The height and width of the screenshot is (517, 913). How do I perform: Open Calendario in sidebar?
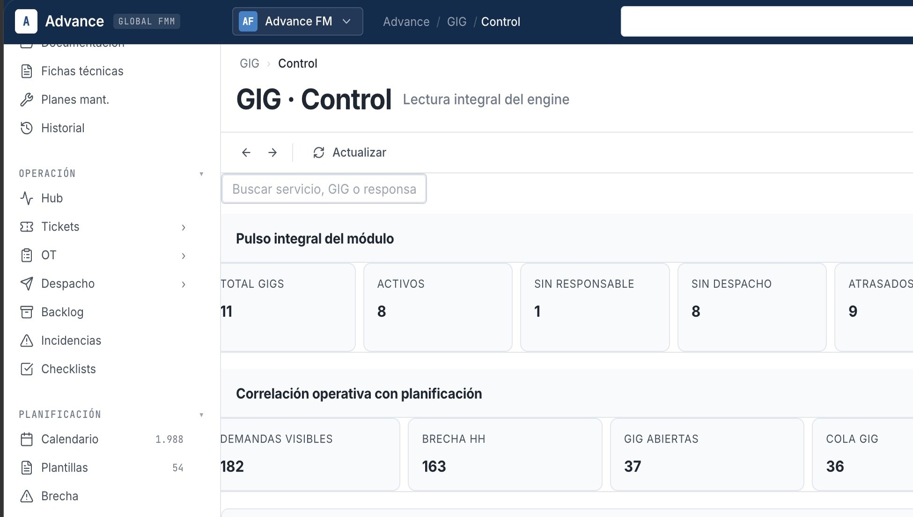tap(70, 439)
